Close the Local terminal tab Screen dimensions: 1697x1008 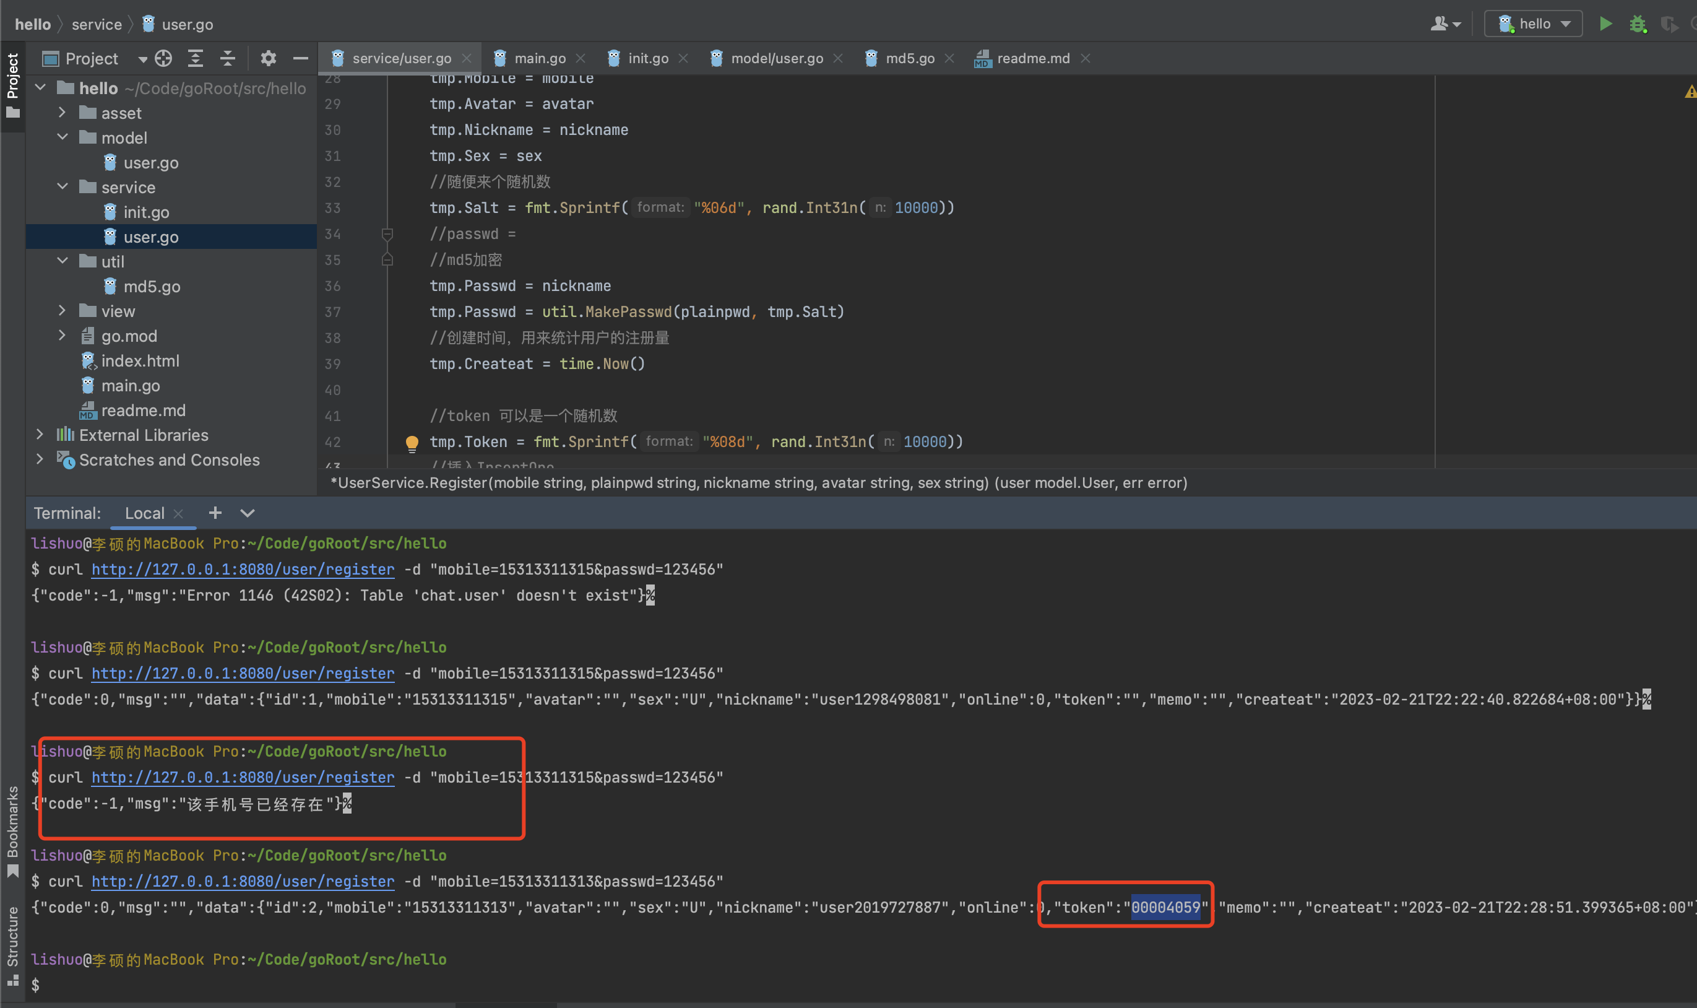178,514
